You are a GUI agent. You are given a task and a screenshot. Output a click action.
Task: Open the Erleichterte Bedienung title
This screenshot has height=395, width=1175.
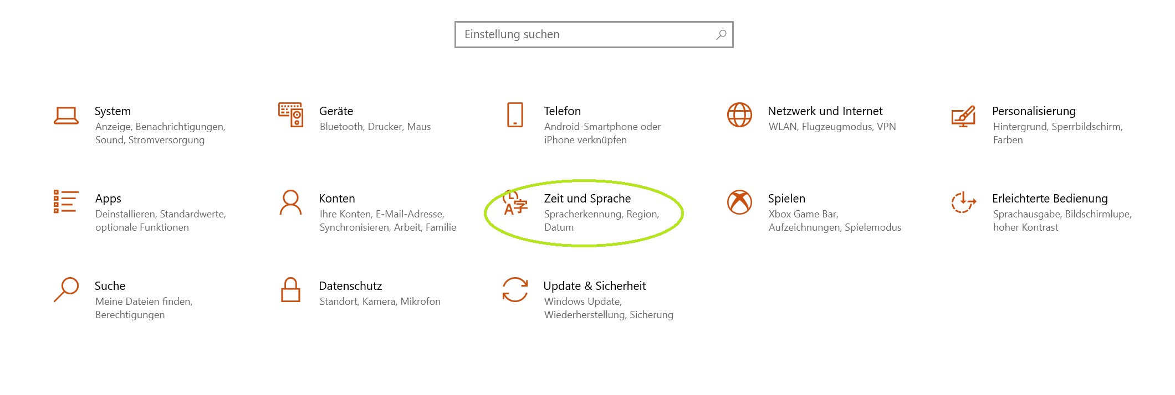point(1050,199)
